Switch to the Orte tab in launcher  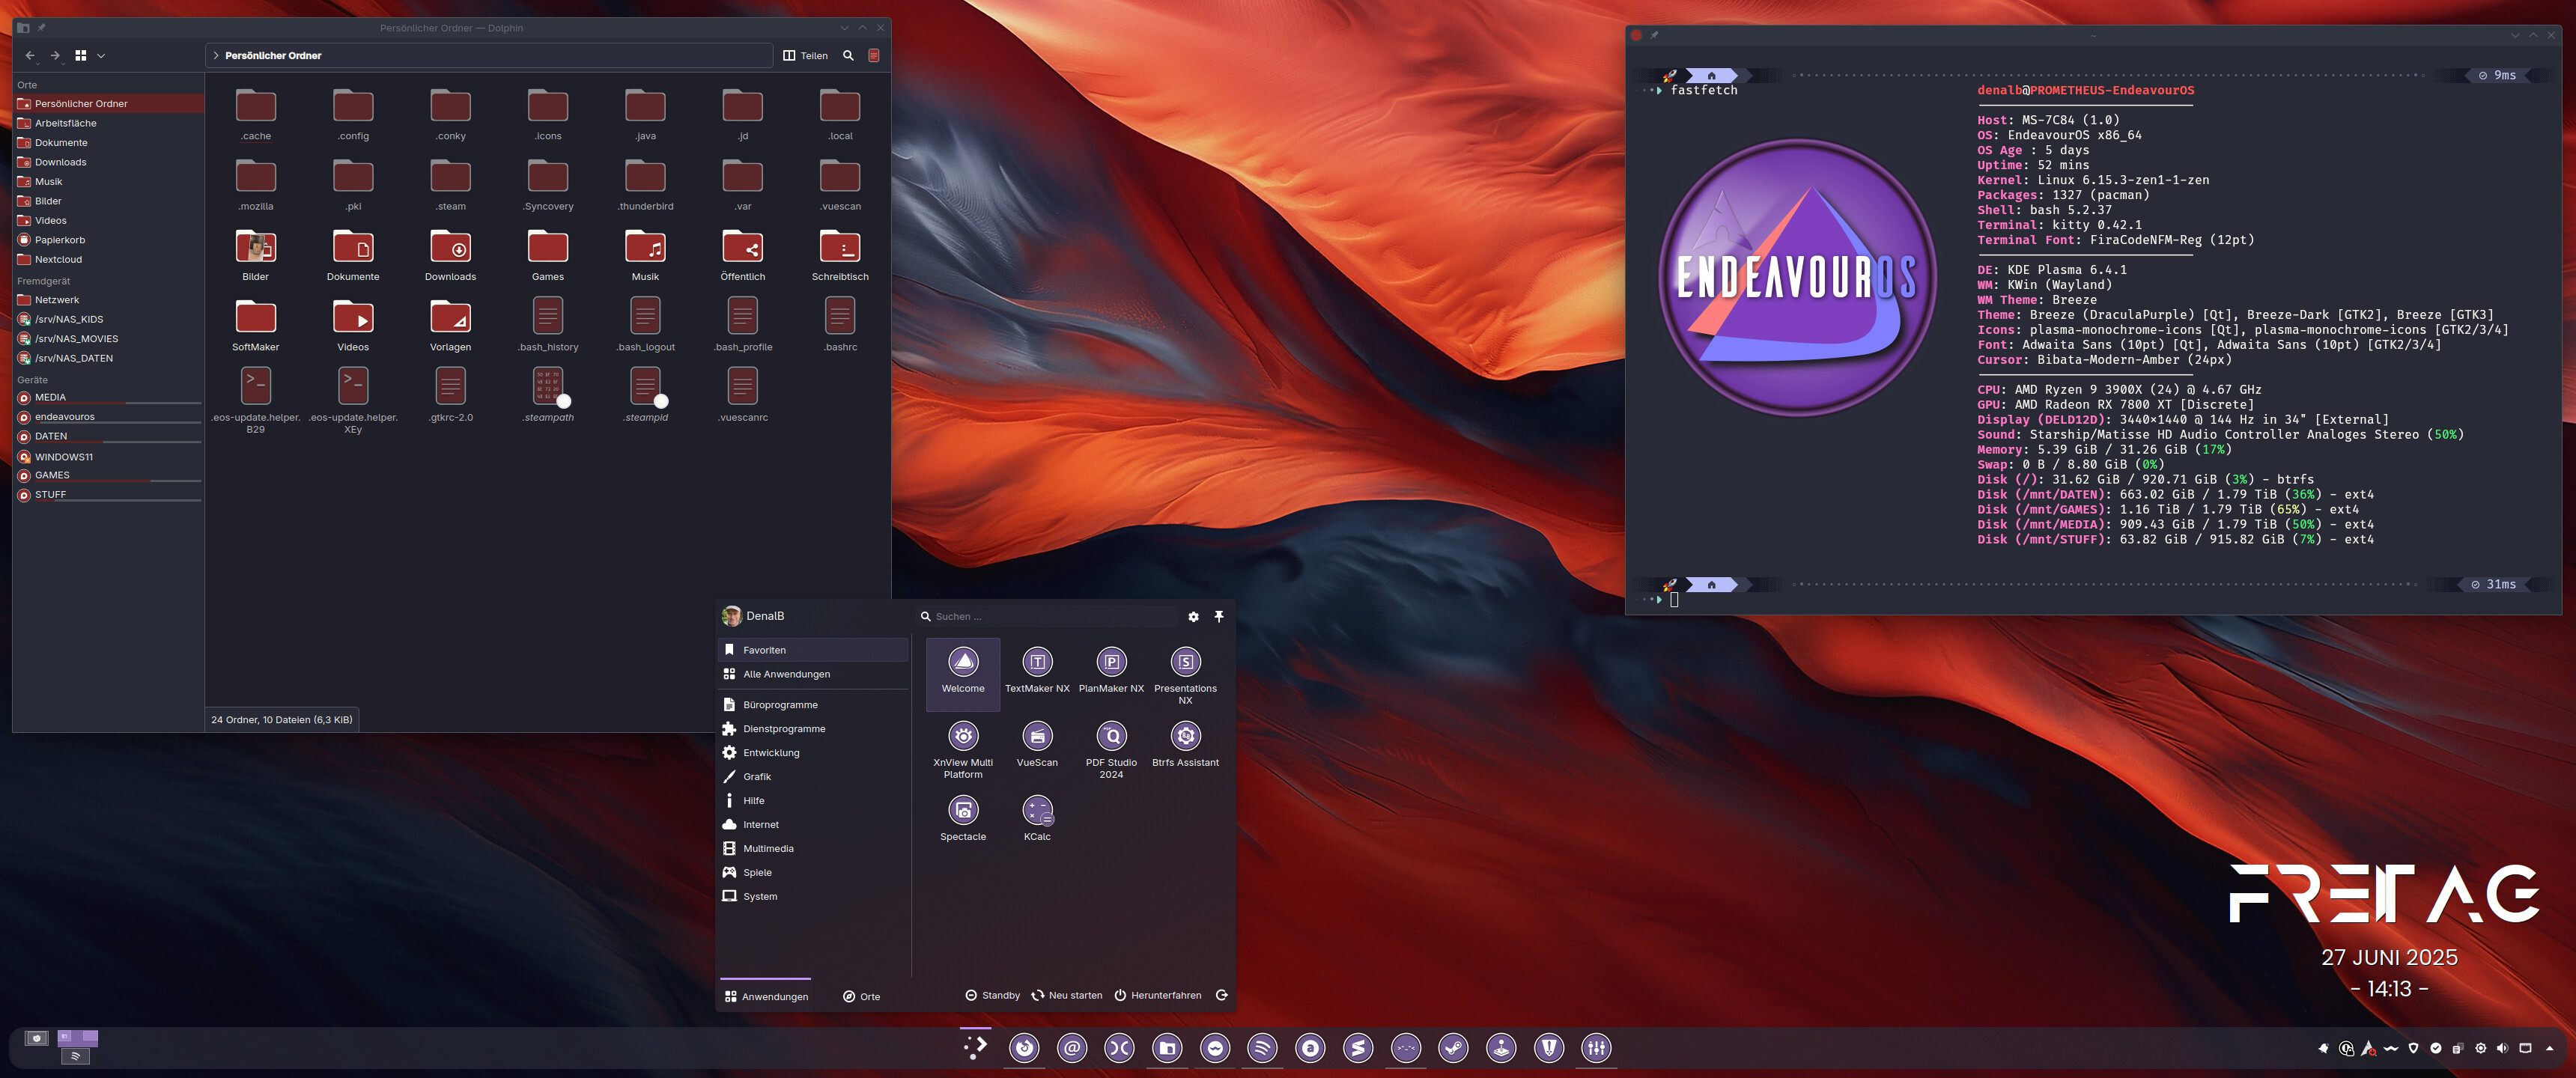pos(861,996)
